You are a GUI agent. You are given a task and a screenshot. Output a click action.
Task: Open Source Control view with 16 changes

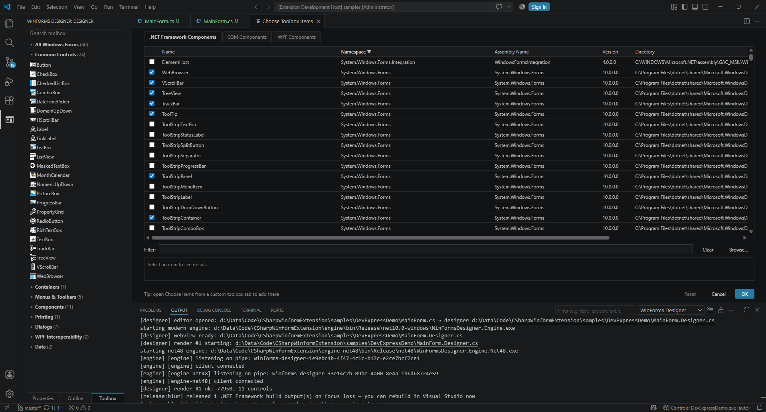click(10, 62)
